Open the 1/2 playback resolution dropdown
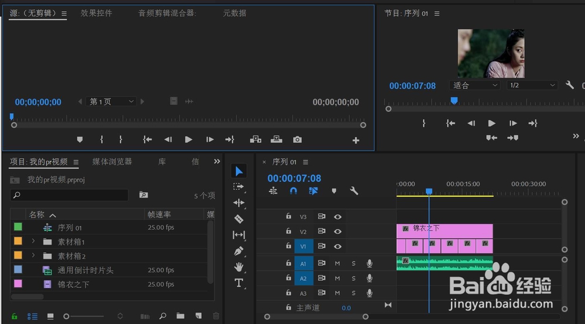Screen dimensions: 585x324 532,85
